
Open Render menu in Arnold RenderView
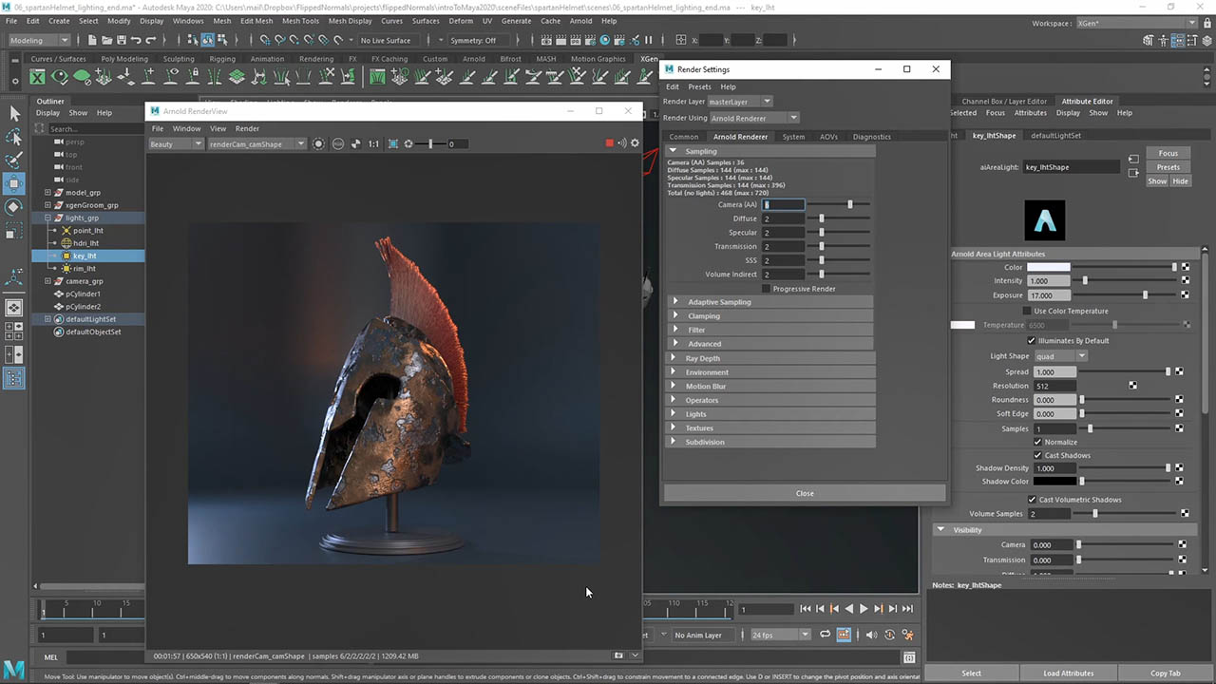coord(247,128)
